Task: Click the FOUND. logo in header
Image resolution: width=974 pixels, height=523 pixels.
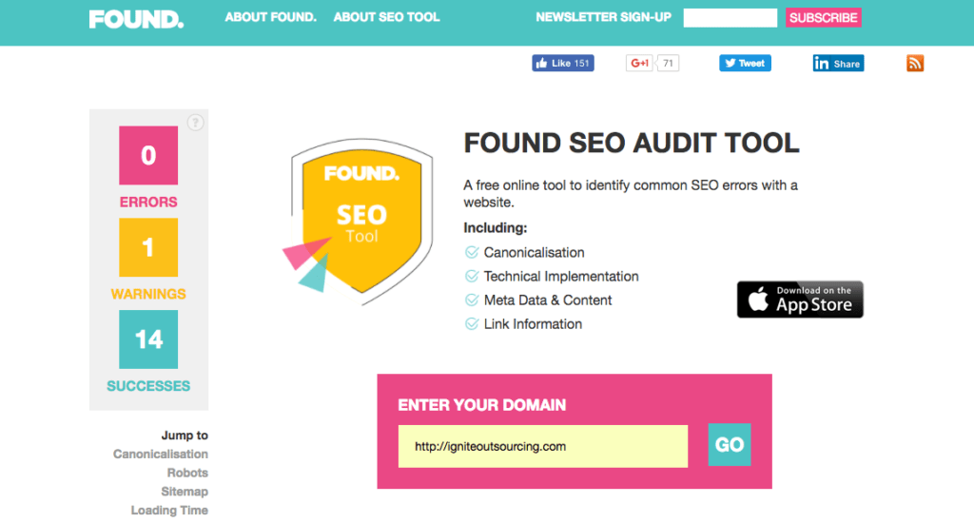Action: pyautogui.click(x=136, y=19)
